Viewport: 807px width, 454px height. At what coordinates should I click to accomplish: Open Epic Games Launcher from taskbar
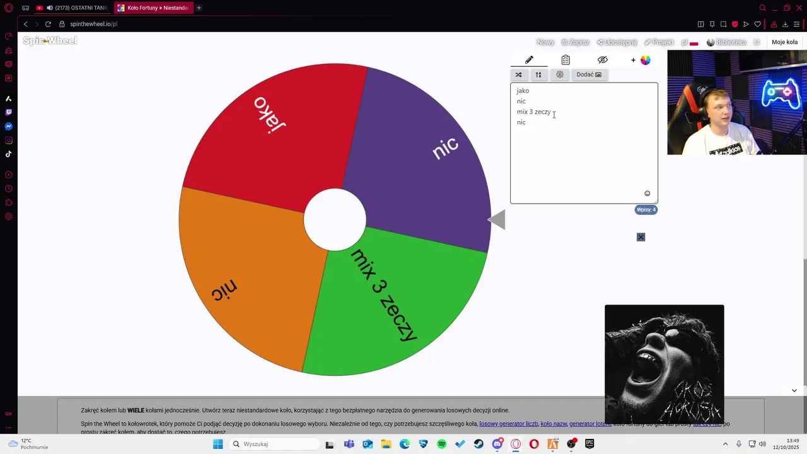coord(589,444)
